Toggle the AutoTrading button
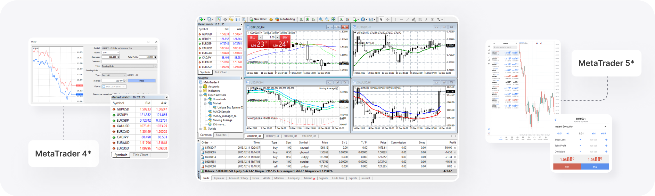 coord(285,19)
